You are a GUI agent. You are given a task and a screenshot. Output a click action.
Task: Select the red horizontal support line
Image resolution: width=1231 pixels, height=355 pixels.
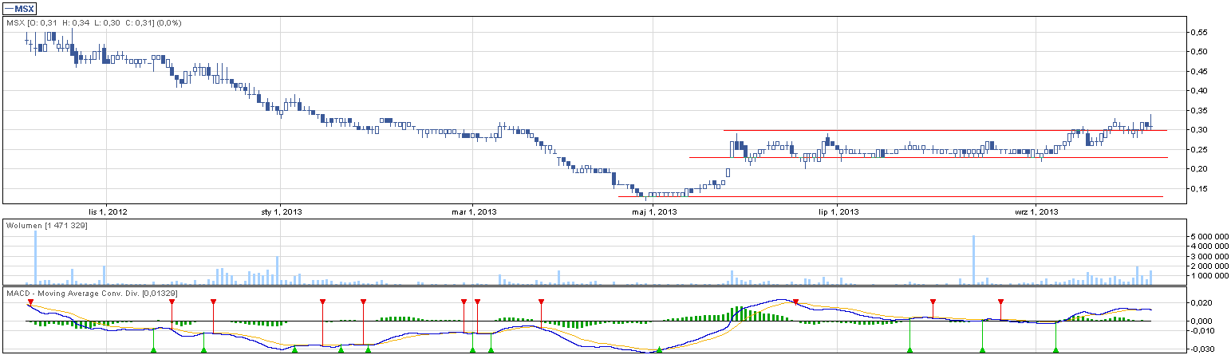pos(890,196)
